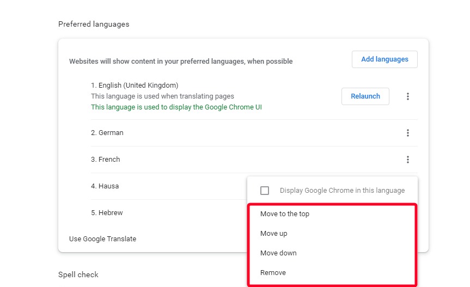The height and width of the screenshot is (287, 470).
Task: Open the three-dot menu for German
Action: tap(407, 133)
